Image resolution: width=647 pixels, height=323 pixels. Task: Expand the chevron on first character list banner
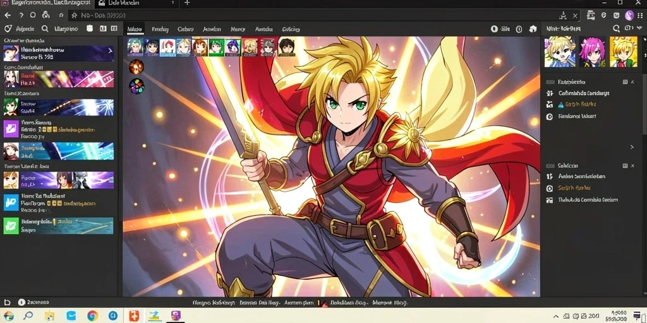(110, 50)
